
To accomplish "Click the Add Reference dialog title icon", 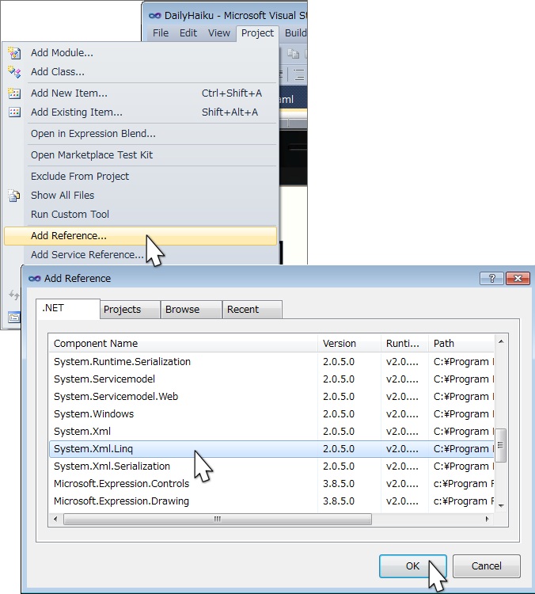I will point(35,279).
